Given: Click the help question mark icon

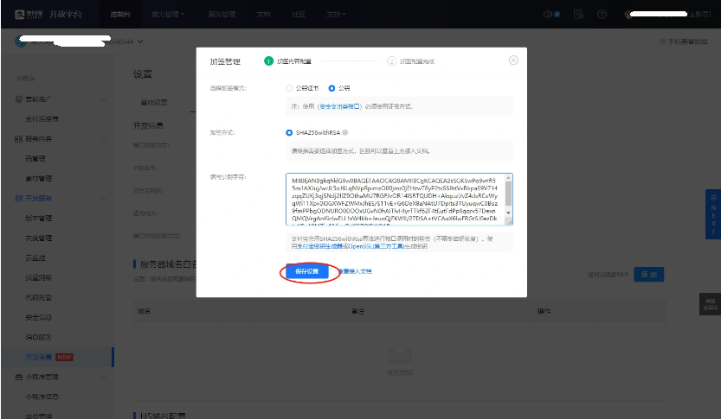Looking at the screenshot, I should click(602, 15).
